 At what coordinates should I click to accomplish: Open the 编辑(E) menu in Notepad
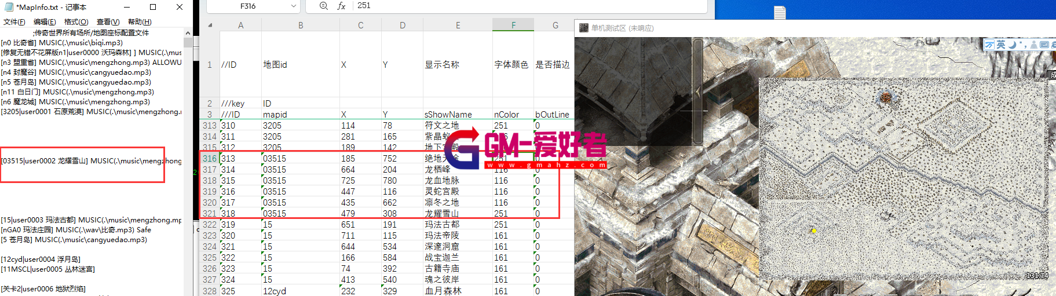tap(45, 22)
